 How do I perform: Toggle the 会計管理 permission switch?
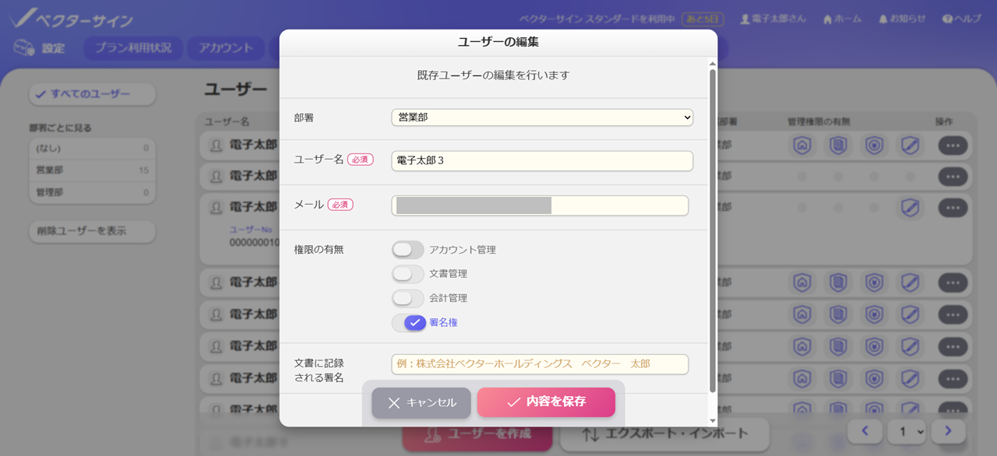(408, 298)
